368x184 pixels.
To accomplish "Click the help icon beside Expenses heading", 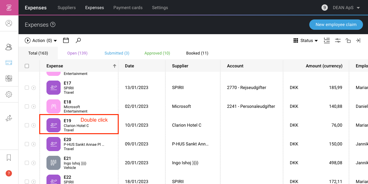I will (x=53, y=24).
